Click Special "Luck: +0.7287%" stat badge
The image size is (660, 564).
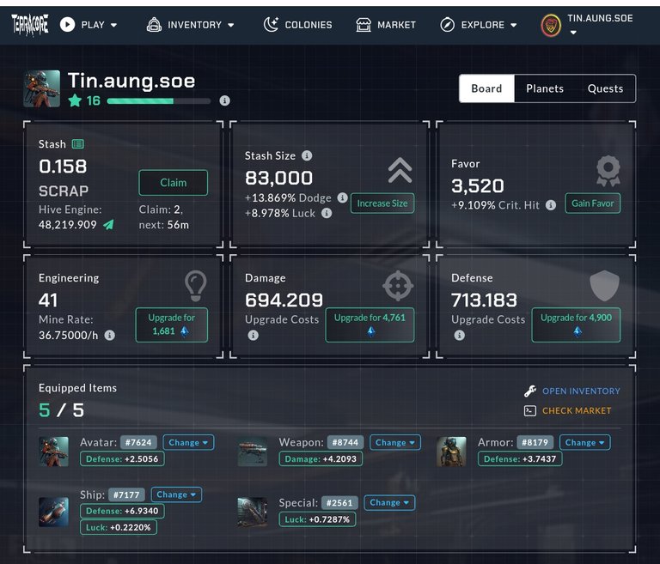click(317, 519)
